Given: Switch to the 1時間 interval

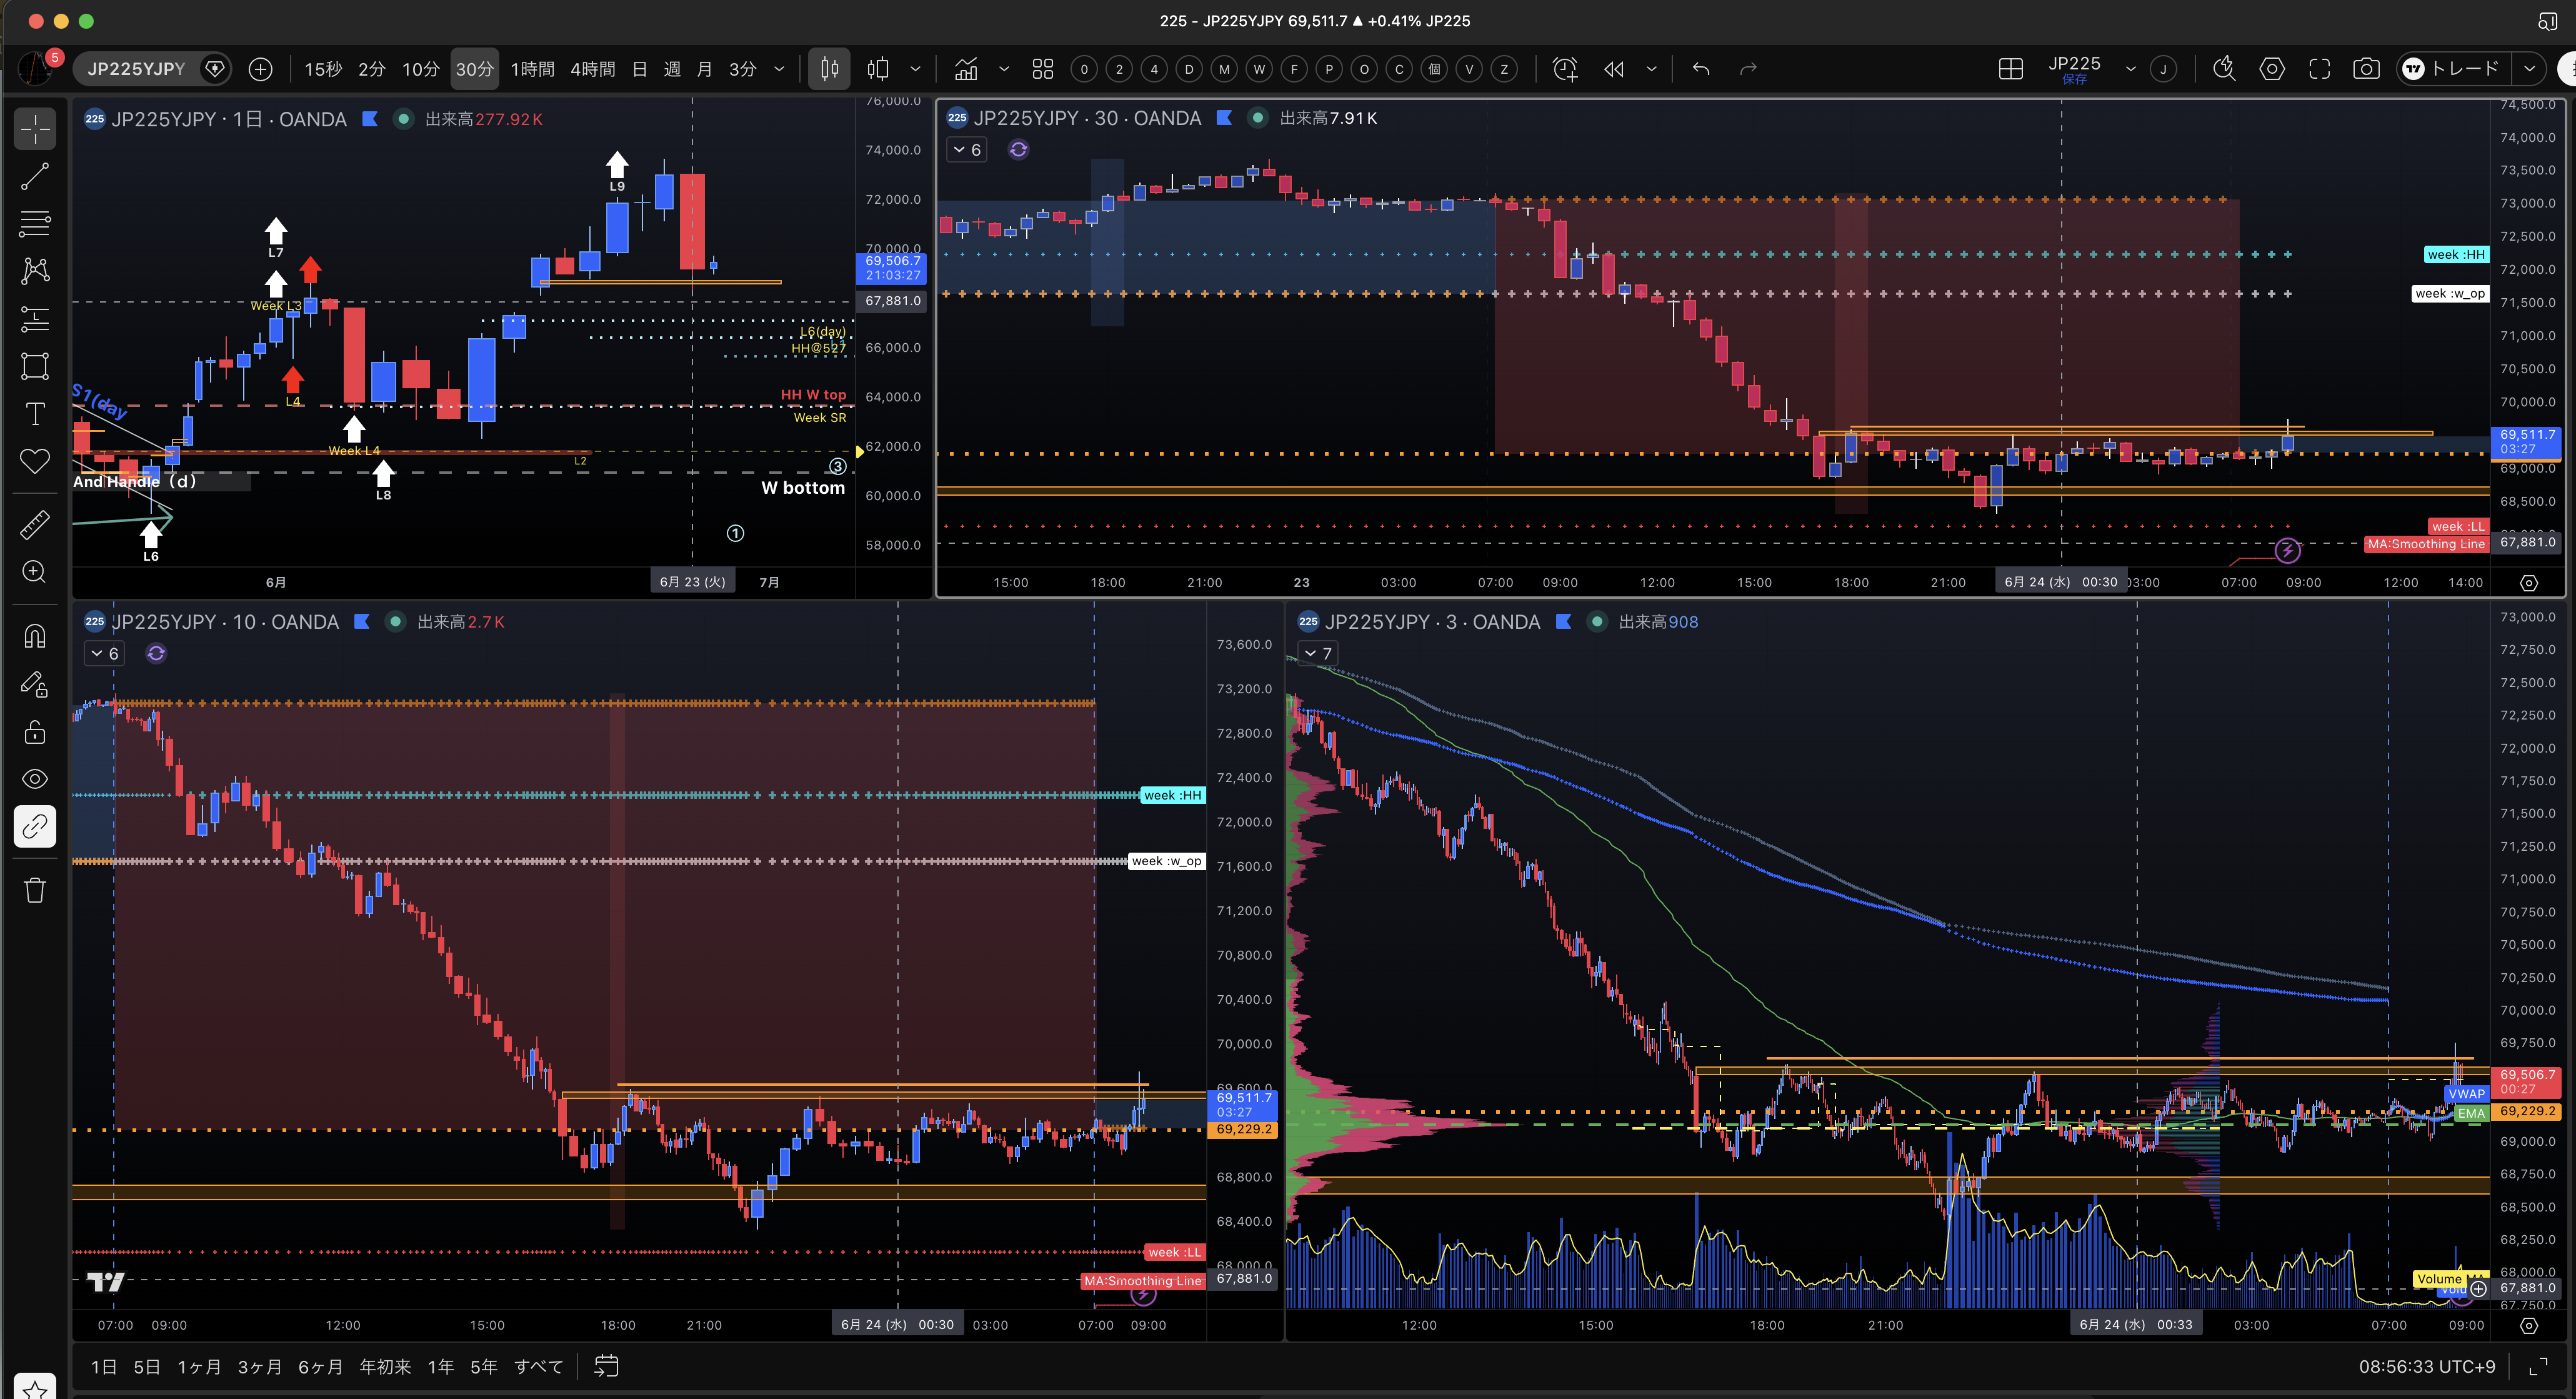Looking at the screenshot, I should (533, 69).
